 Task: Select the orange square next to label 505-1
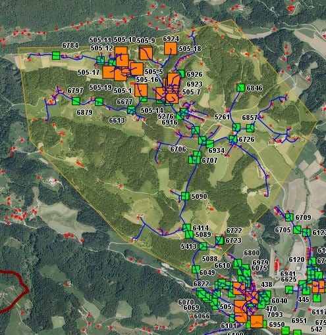(x=141, y=91)
